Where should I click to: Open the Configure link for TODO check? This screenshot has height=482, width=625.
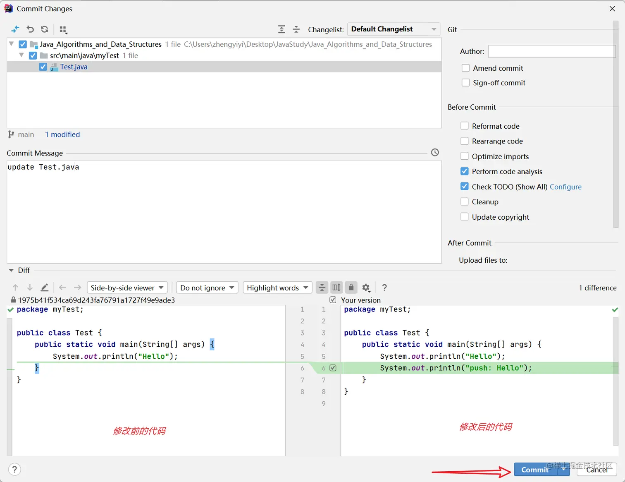click(565, 187)
